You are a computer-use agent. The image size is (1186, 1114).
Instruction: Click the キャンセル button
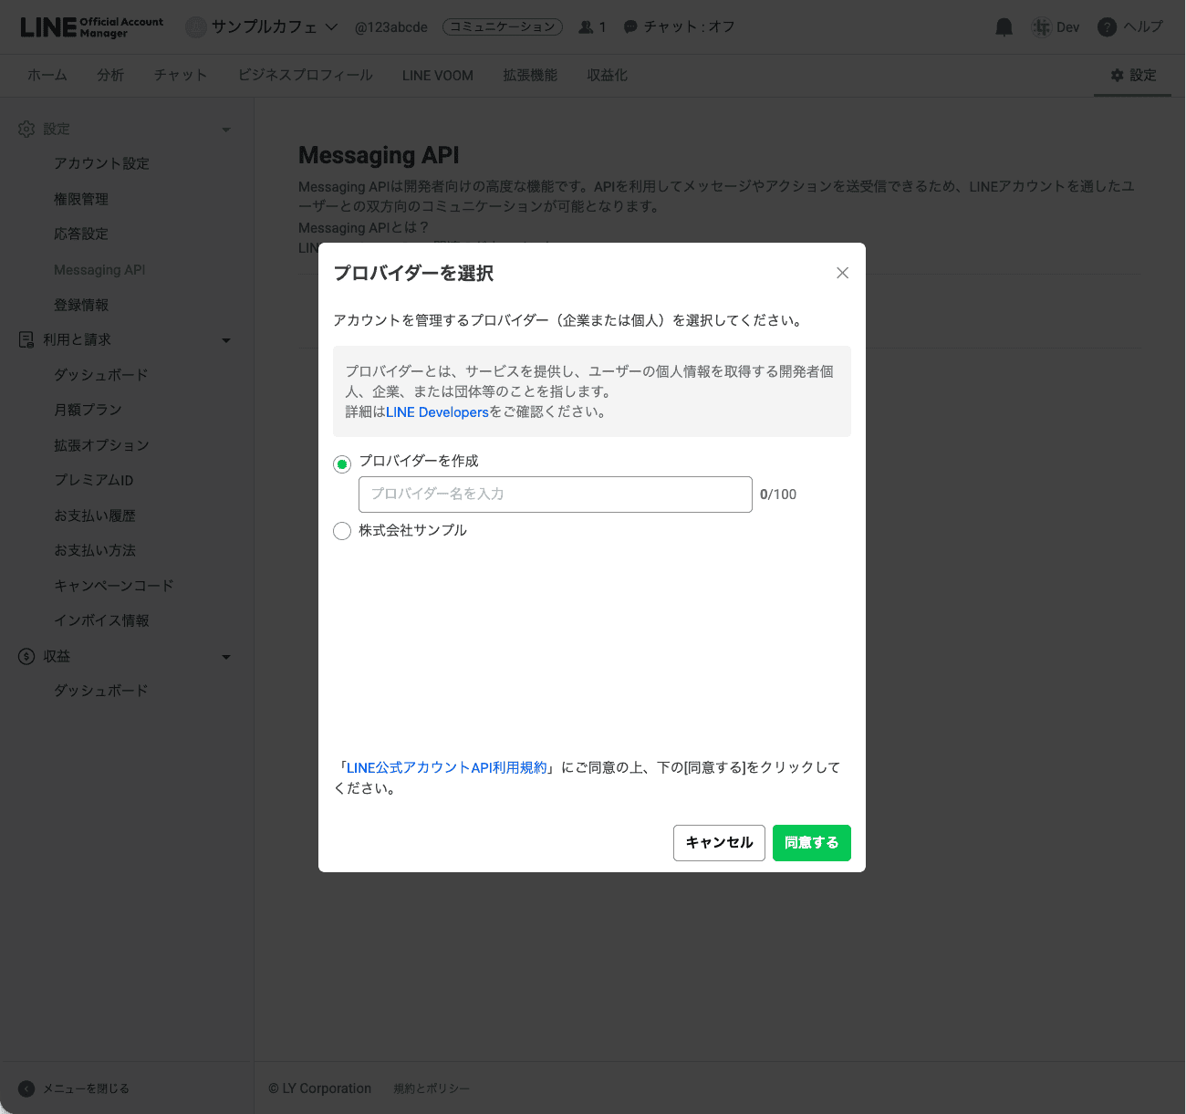click(x=719, y=843)
